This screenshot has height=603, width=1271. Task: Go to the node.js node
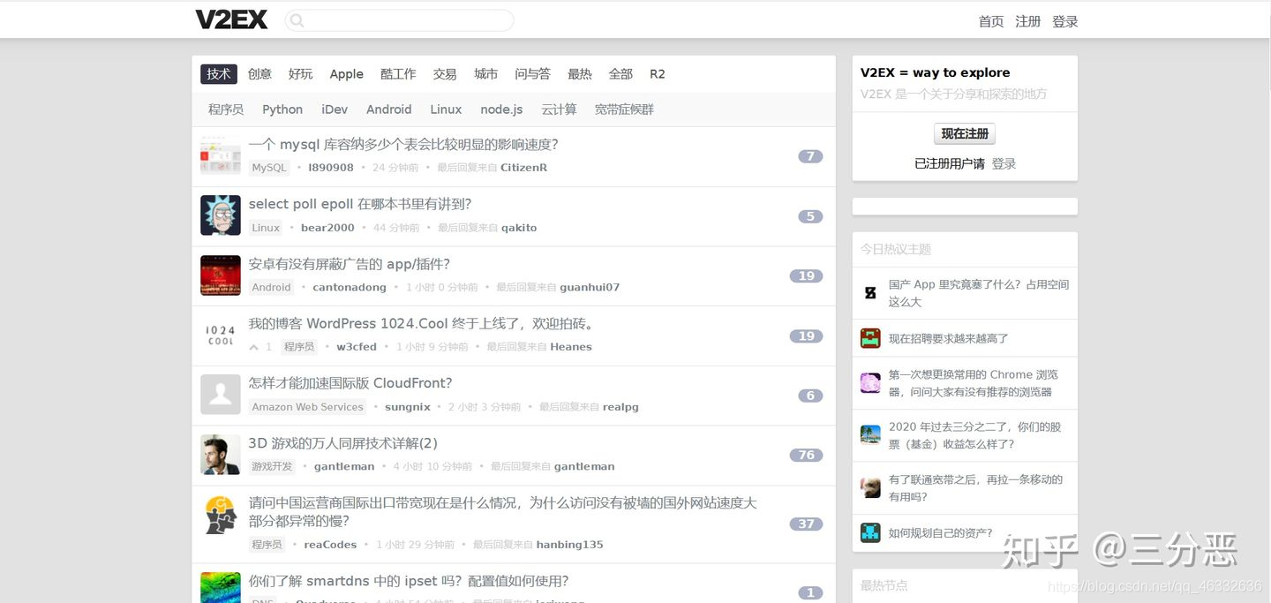click(501, 109)
